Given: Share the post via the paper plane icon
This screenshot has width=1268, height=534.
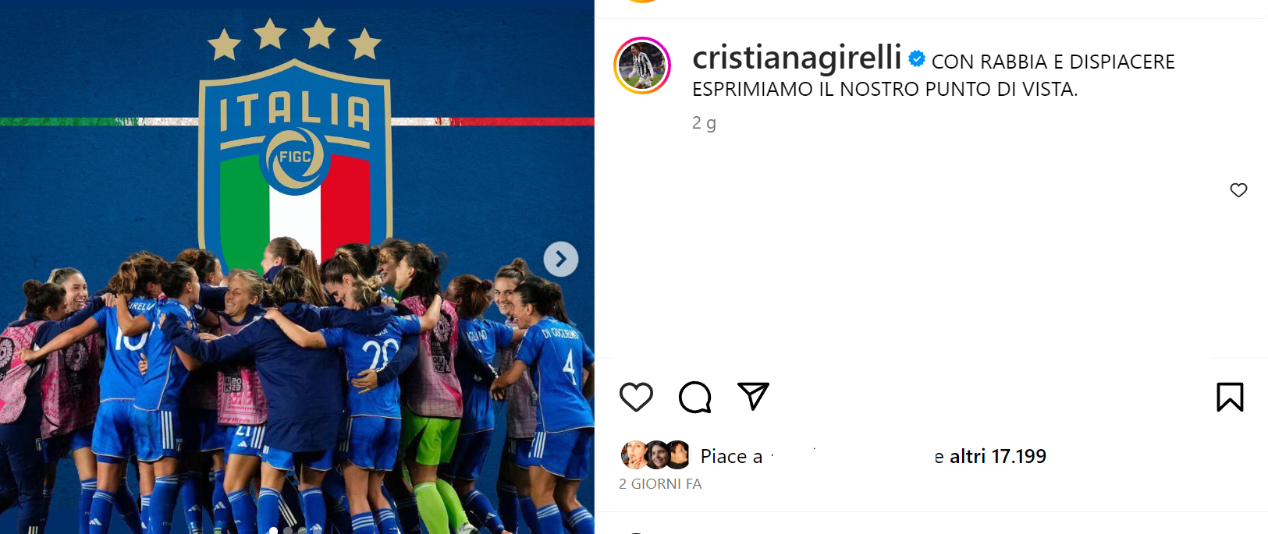Looking at the screenshot, I should (753, 396).
